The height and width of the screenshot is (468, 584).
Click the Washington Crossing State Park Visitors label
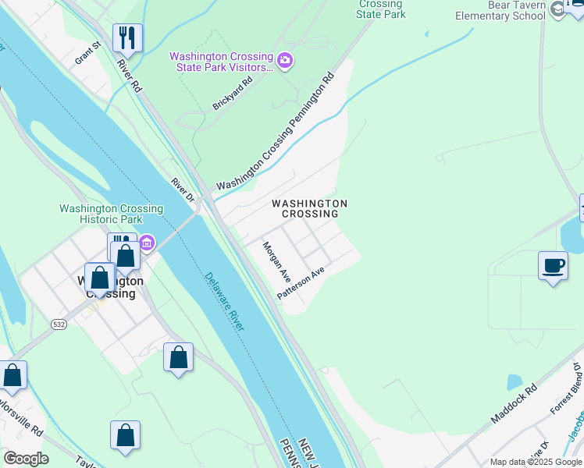tap(221, 62)
